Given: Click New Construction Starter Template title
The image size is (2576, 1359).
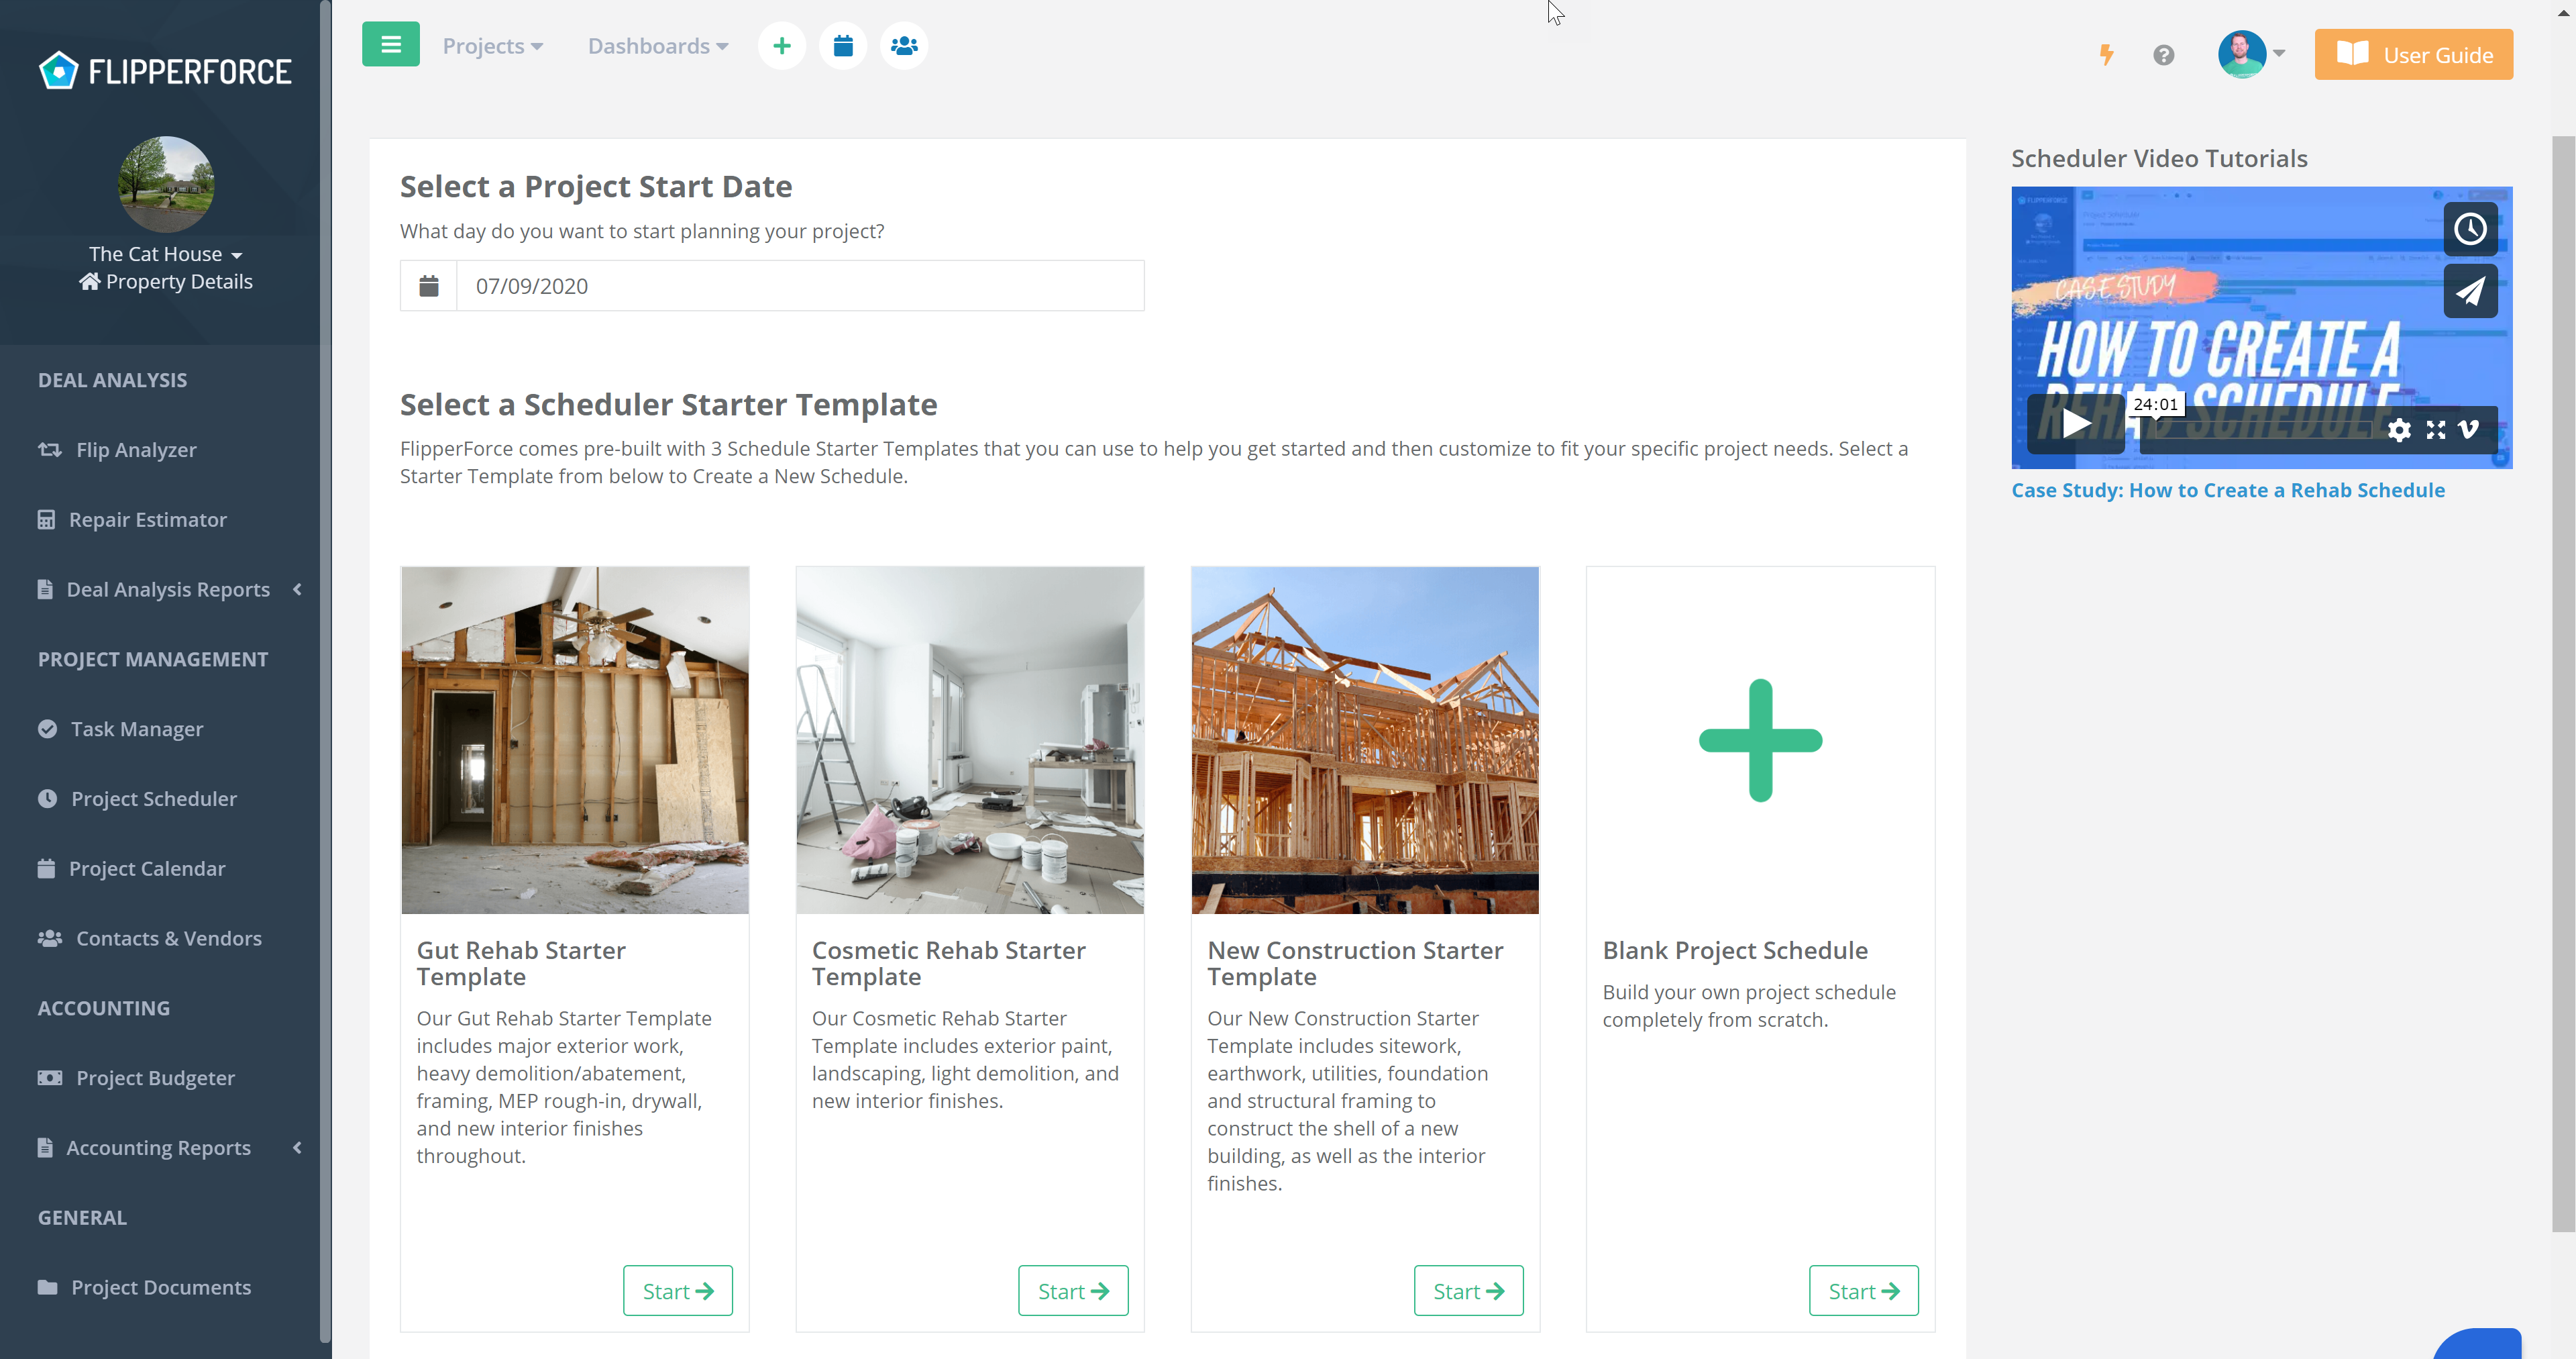Looking at the screenshot, I should tap(1355, 962).
